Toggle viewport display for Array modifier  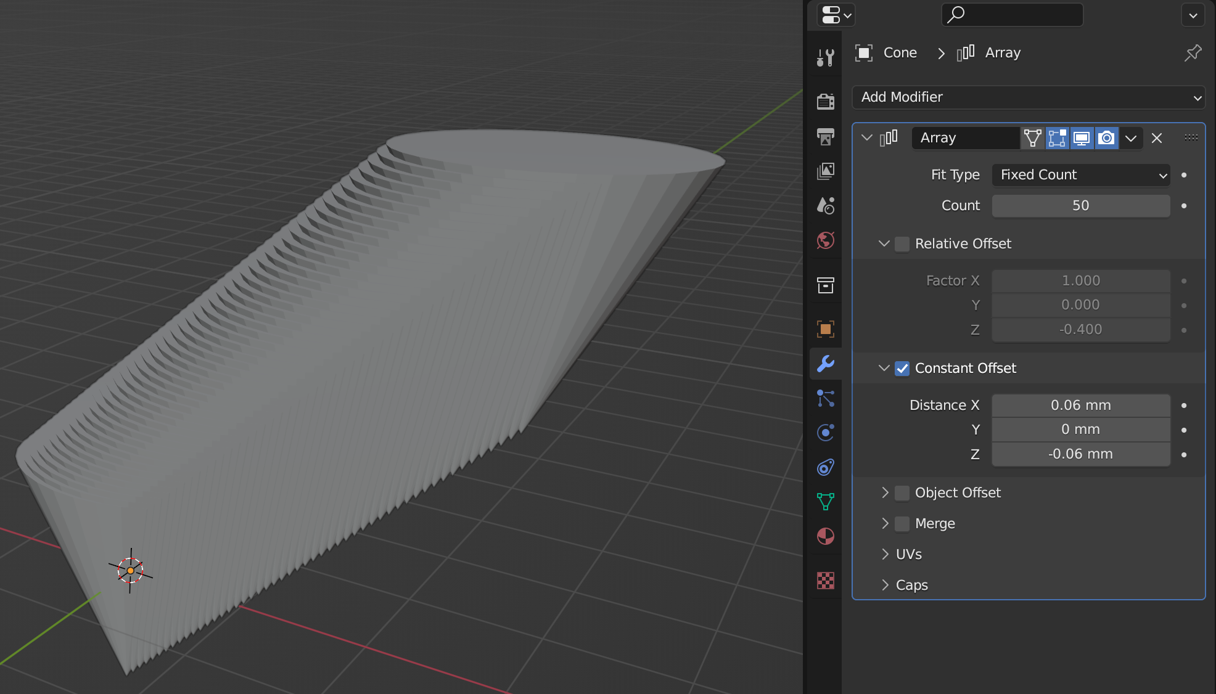tap(1082, 138)
